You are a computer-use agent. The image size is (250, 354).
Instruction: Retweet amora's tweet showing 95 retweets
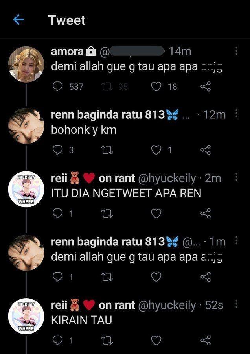click(107, 87)
